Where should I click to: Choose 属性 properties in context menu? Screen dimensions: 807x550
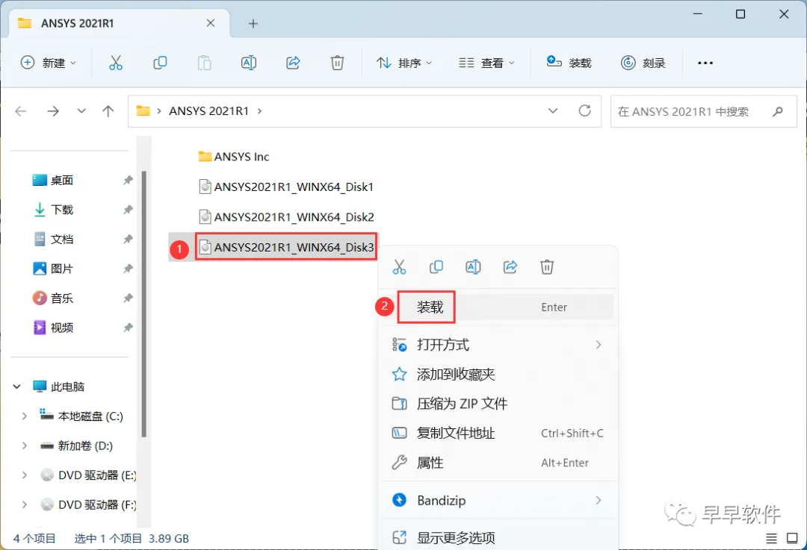(x=498, y=463)
